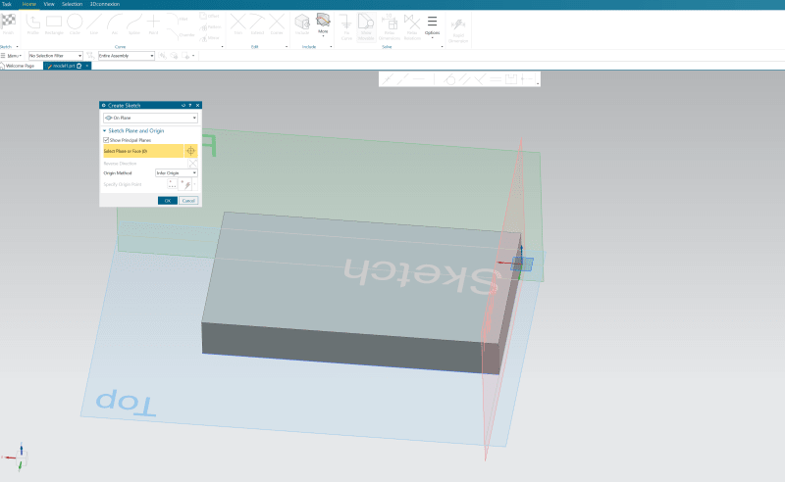Image resolution: width=785 pixels, height=482 pixels.
Task: Select the Spline tool
Action: [x=134, y=22]
